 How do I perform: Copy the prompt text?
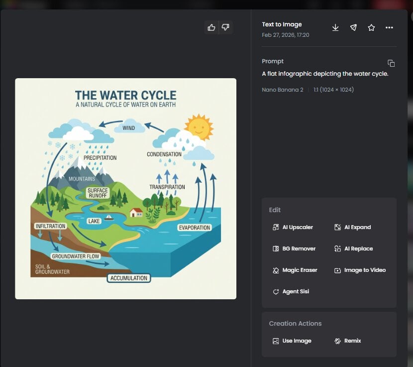click(391, 63)
